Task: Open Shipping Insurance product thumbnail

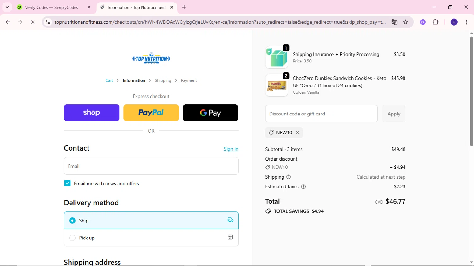Action: point(277,57)
